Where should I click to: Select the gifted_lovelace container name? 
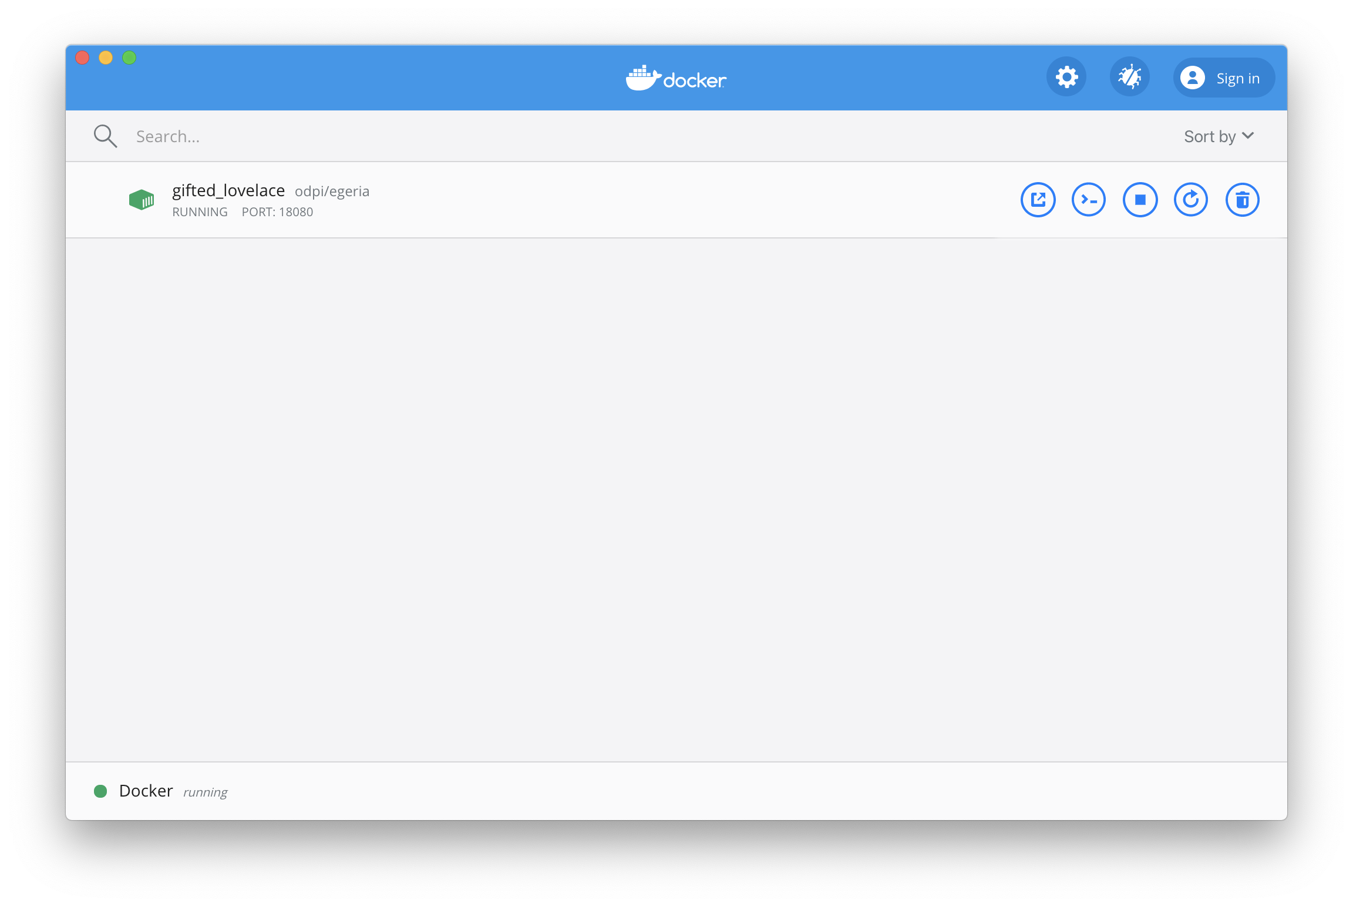point(228,190)
